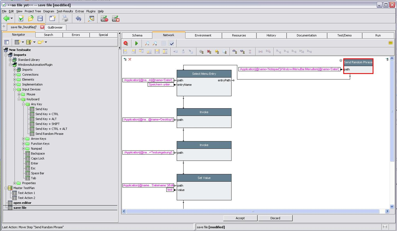Image resolution: width=397 pixels, height=231 pixels.
Task: Click the green Run play icon
Action: [136, 43]
